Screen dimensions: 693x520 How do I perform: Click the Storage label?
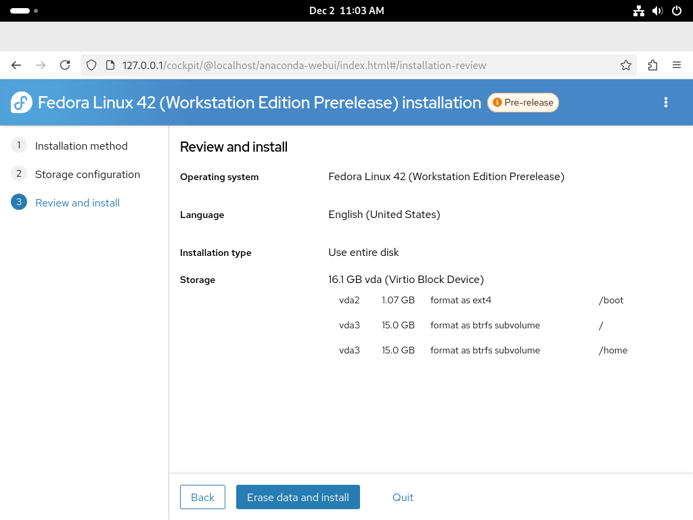(198, 280)
